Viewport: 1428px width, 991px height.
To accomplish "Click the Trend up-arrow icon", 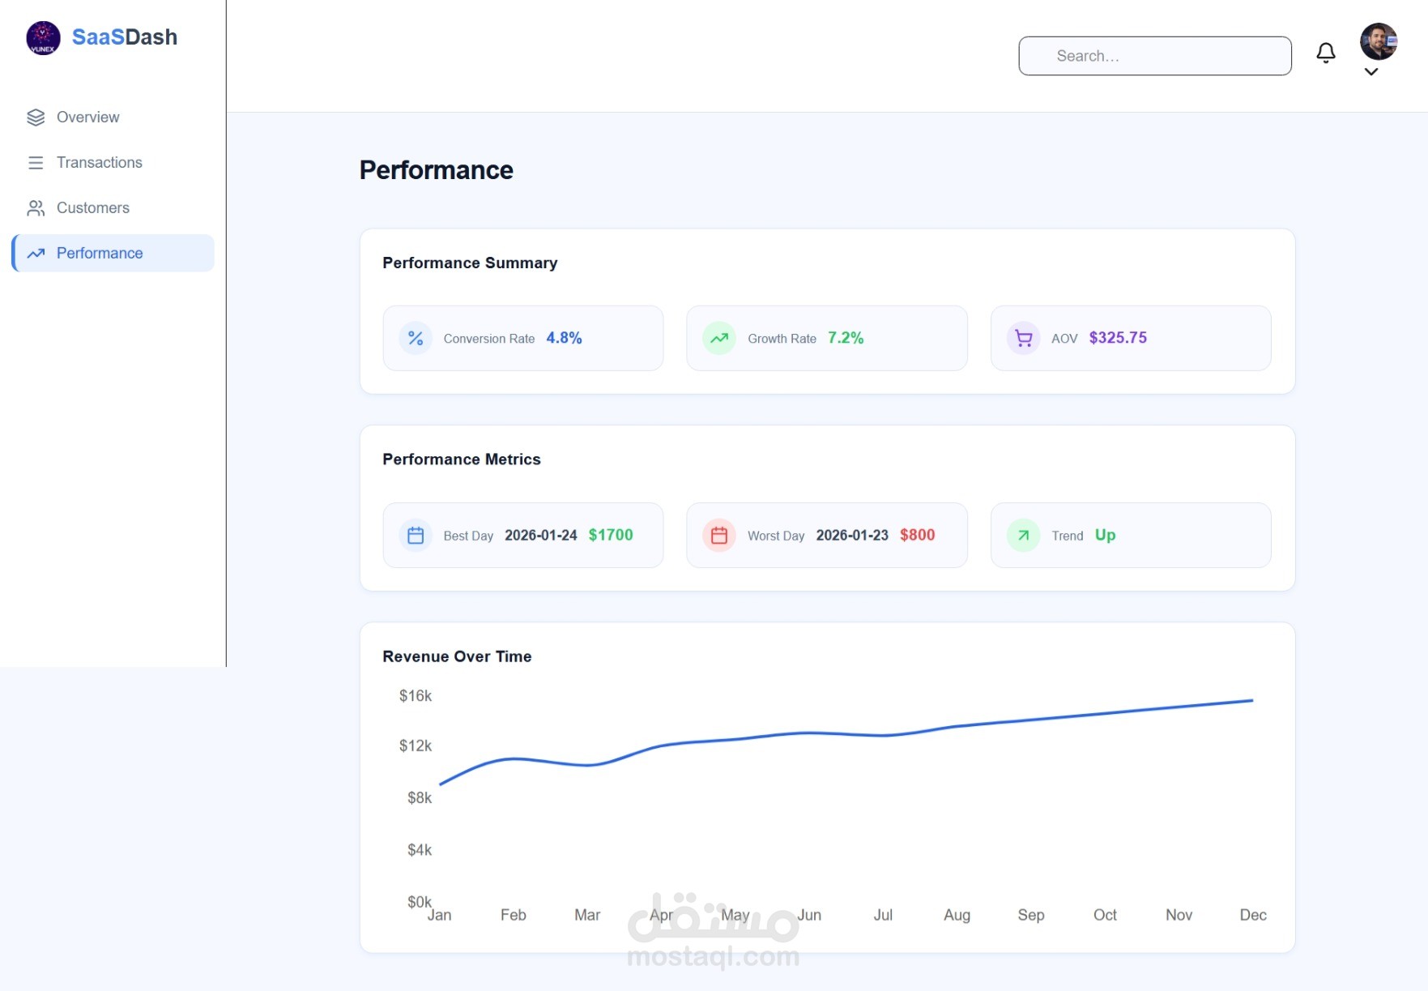I will [1024, 535].
